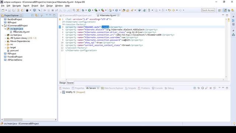Image resolution: width=236 pixels, height=133 pixels.
Task: Click the Skip All Breakpoints icon
Action: point(39,10)
